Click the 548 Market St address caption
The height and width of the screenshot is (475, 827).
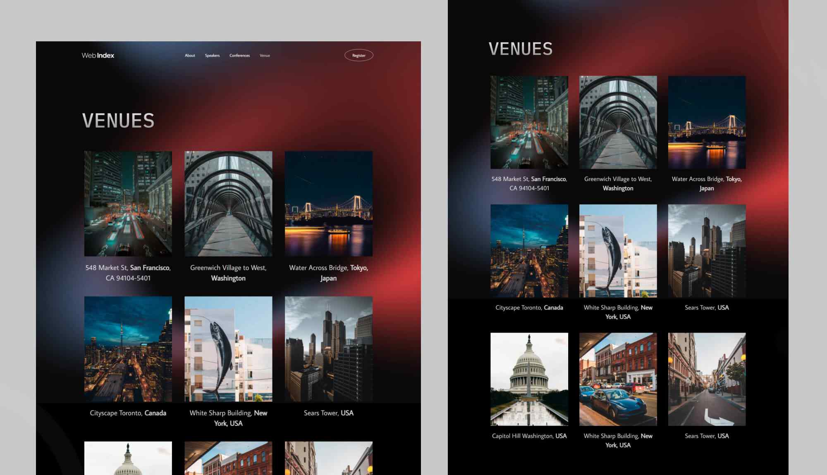128,273
